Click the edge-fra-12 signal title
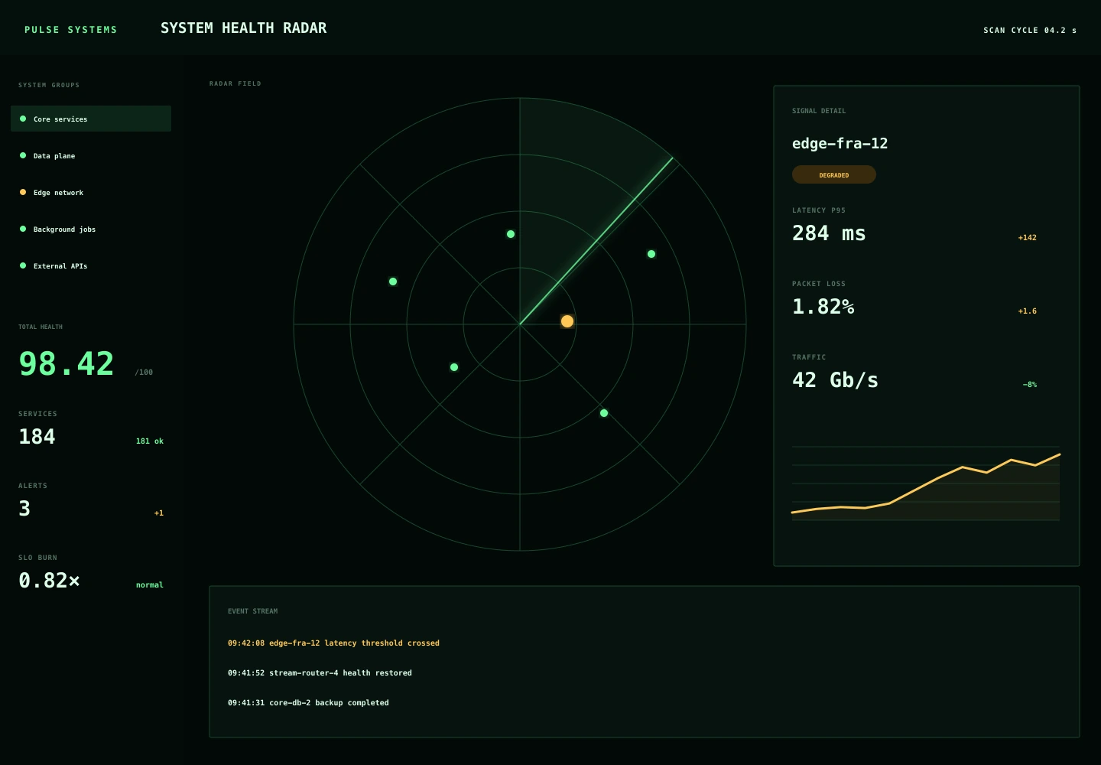The width and height of the screenshot is (1101, 765). [840, 143]
